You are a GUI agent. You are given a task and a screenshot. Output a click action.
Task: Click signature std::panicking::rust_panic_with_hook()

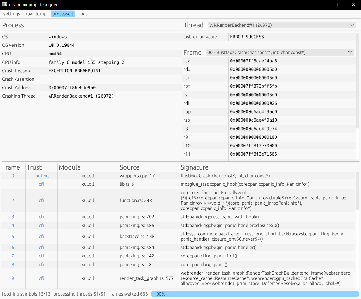(220, 217)
